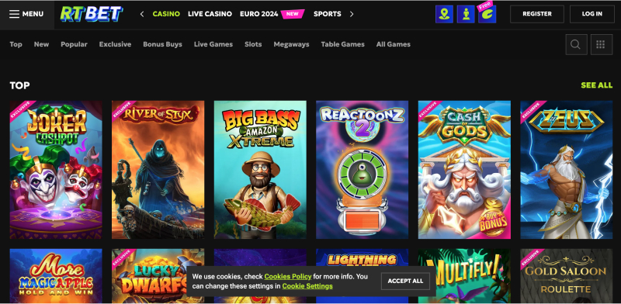621x304 pixels.
Task: Select the Slots category tab
Action: coord(253,44)
